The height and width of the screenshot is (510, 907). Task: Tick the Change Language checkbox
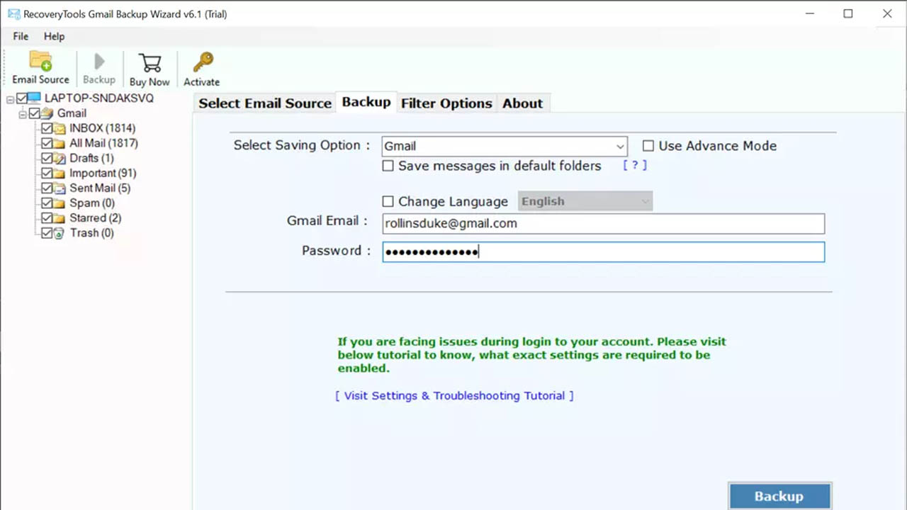[x=388, y=202]
